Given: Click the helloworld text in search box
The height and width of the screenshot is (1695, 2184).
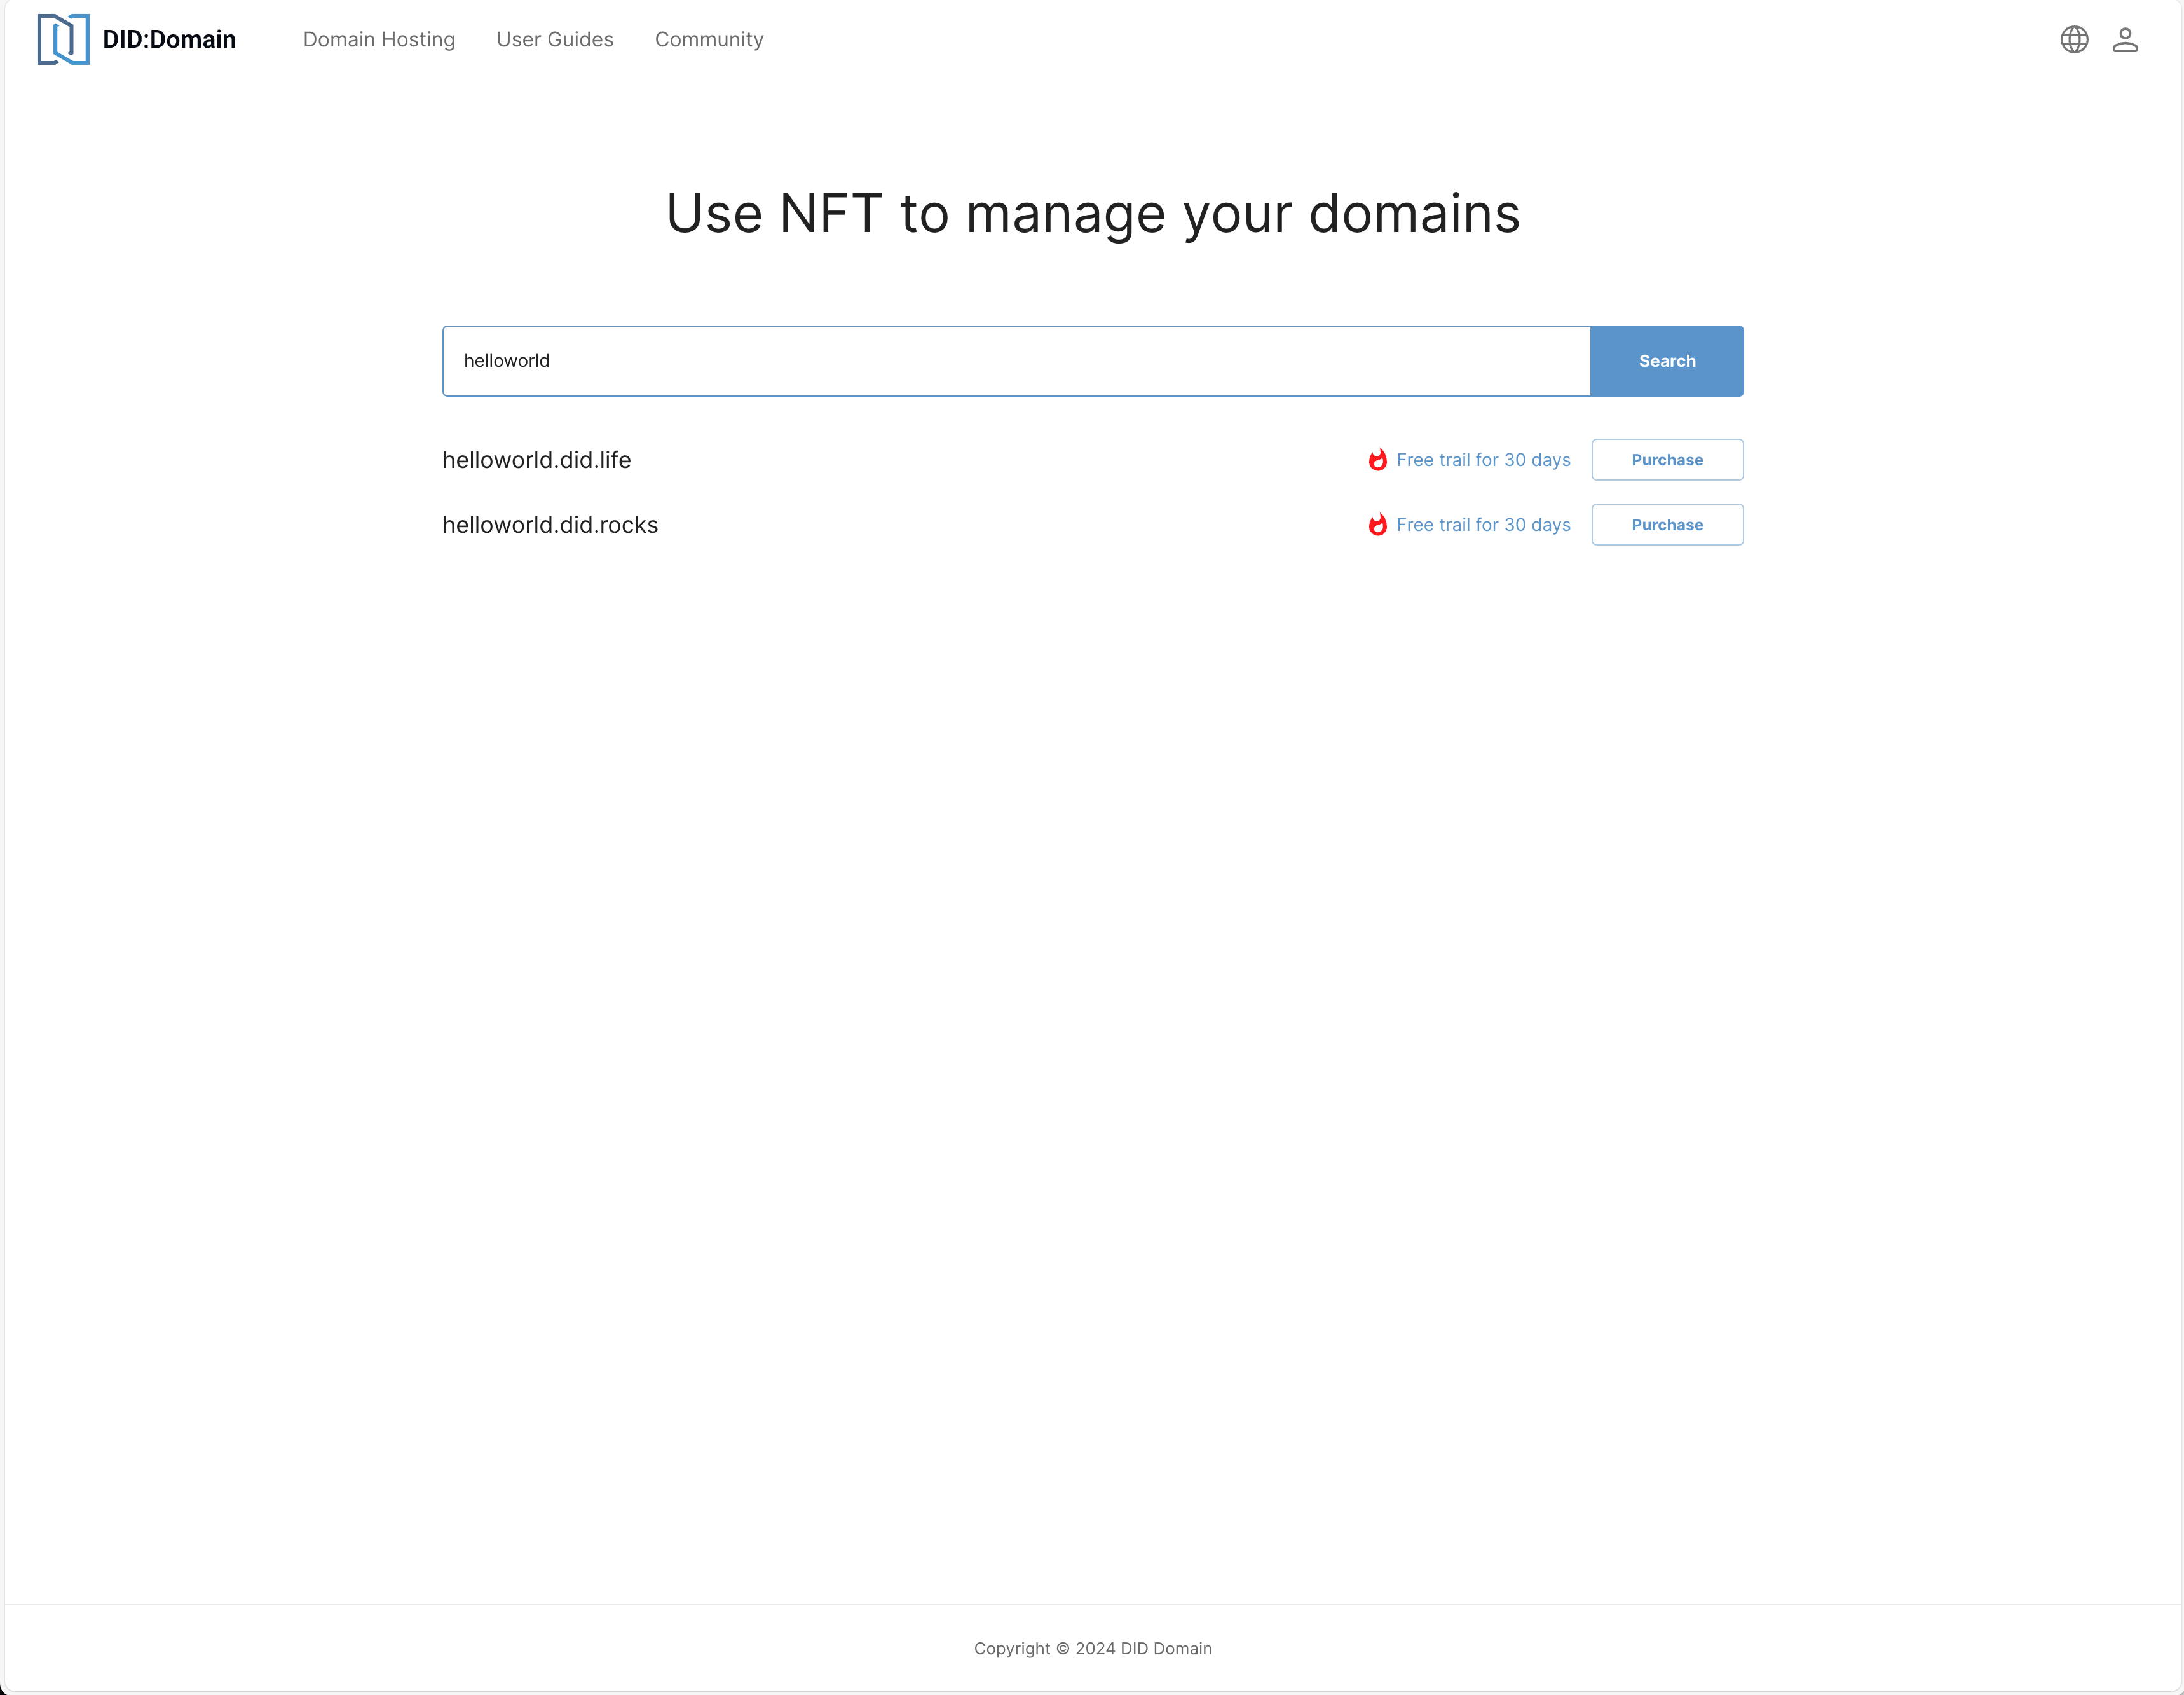Looking at the screenshot, I should [507, 361].
